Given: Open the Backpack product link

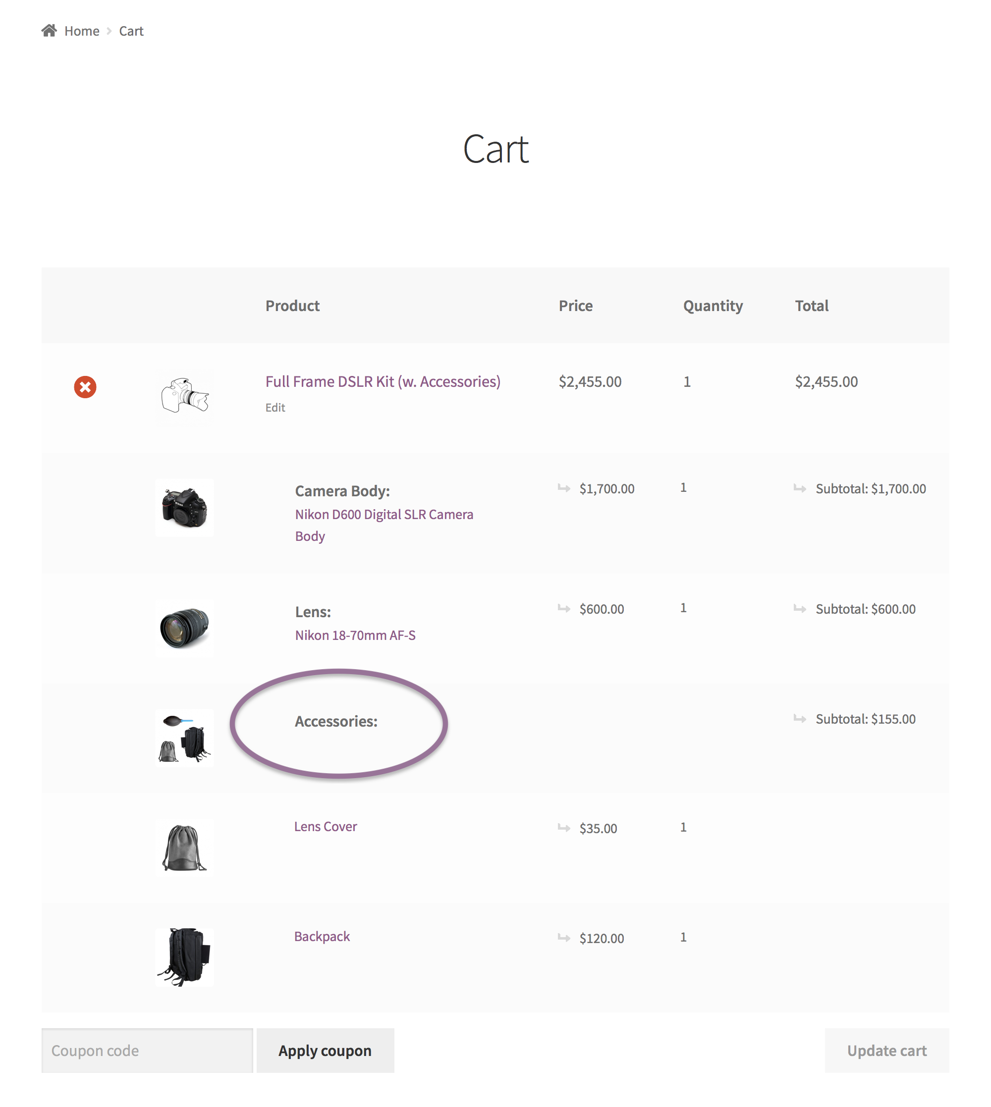Looking at the screenshot, I should click(322, 936).
